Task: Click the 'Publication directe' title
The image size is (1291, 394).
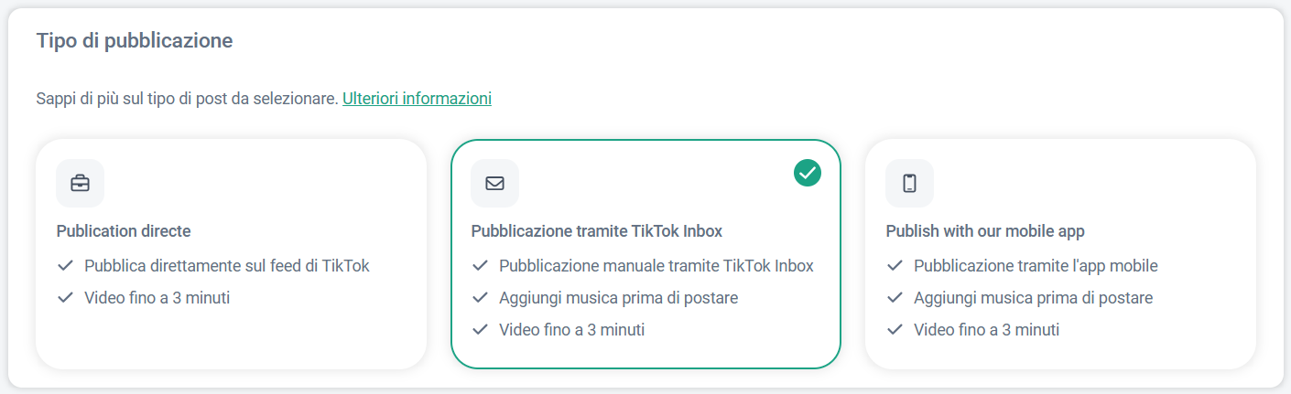Action: coord(124,231)
